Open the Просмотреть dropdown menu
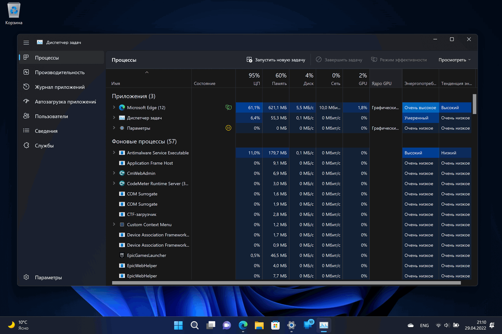Viewport: 502px width, 334px height. point(454,60)
